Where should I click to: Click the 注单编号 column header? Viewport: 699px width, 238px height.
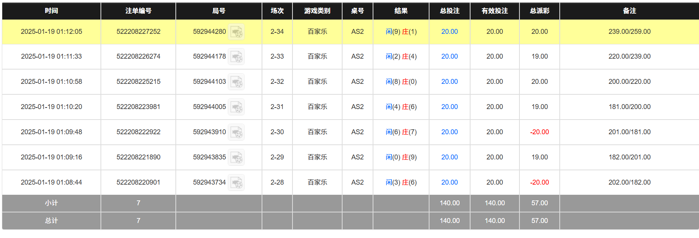click(138, 11)
